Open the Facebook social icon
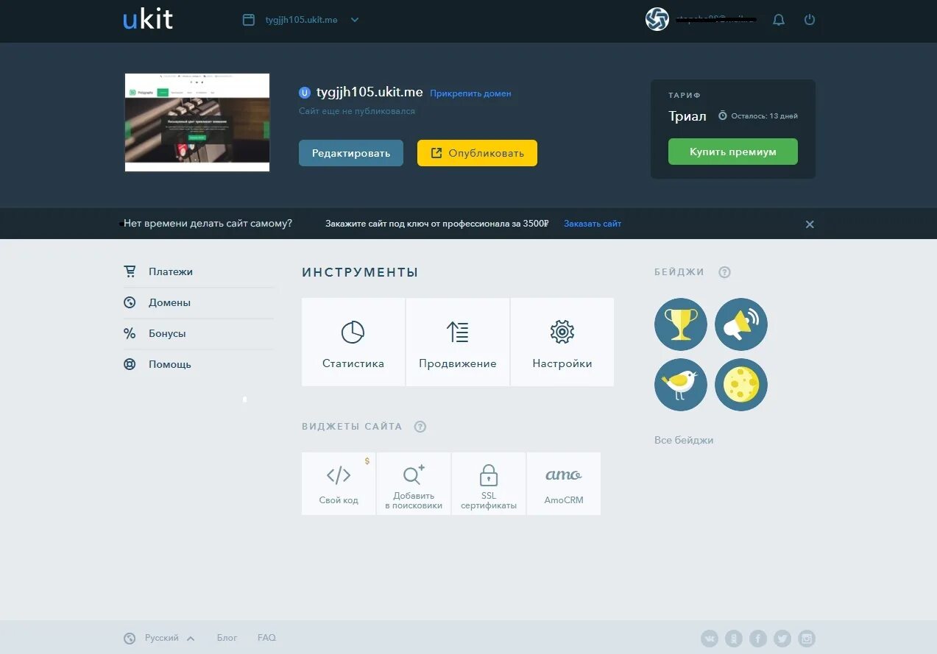Screen dimensions: 937x654 (x=758, y=639)
